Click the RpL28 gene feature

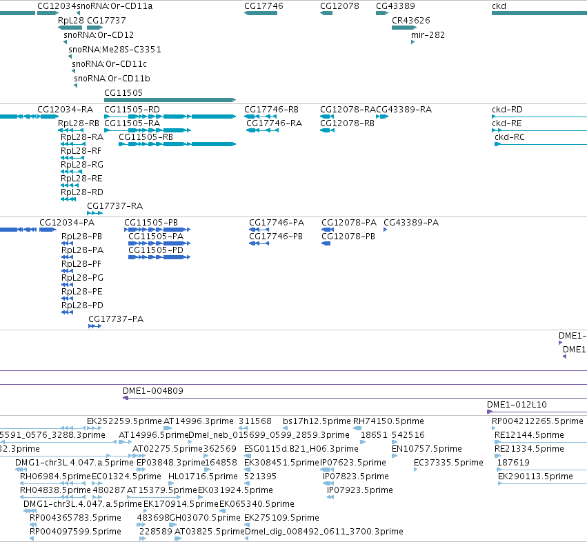pyautogui.click(x=70, y=28)
